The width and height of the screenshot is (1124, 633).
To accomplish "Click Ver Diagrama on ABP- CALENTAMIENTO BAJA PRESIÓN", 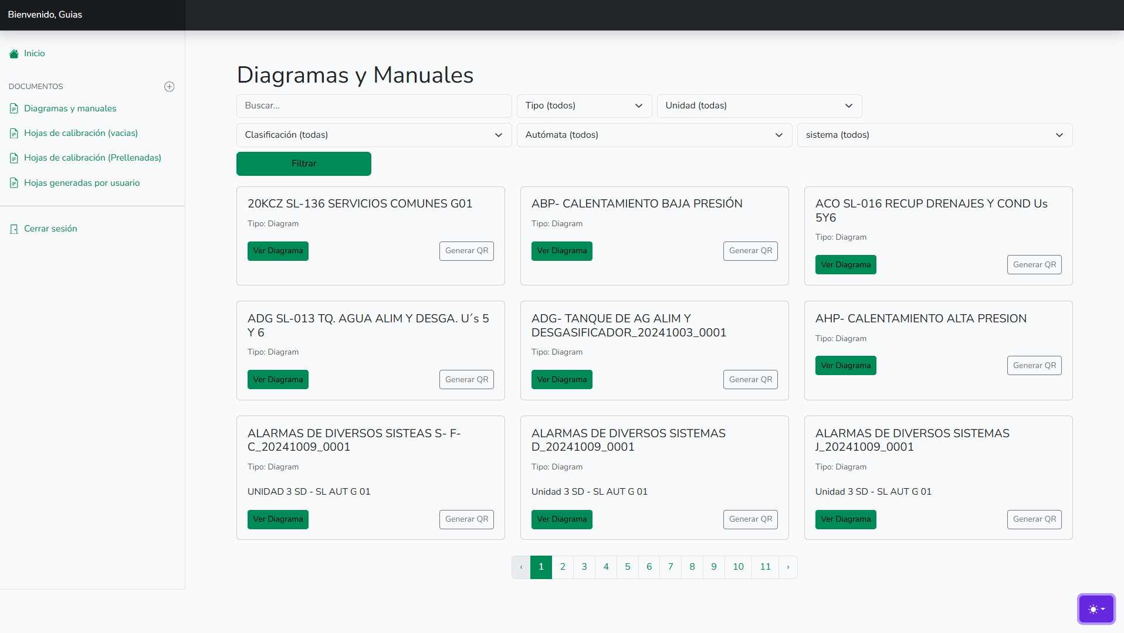I will point(561,251).
